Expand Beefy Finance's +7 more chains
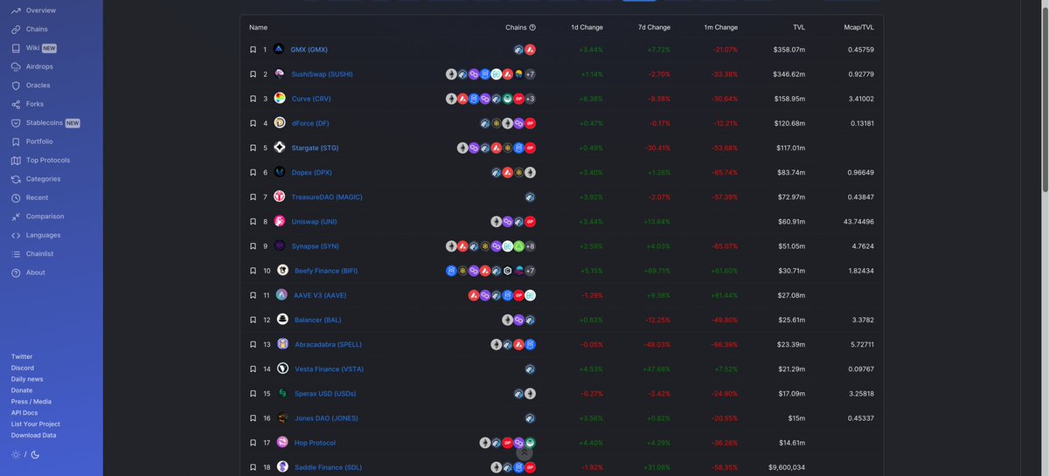The image size is (1049, 476). click(x=530, y=271)
